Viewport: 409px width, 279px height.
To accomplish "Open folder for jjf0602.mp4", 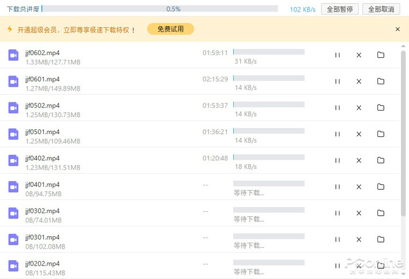I will point(380,55).
